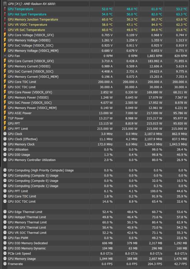Select the GPU Computing (Compute 1) Usage label
Screen dimensions: 190x269
coord(33,186)
